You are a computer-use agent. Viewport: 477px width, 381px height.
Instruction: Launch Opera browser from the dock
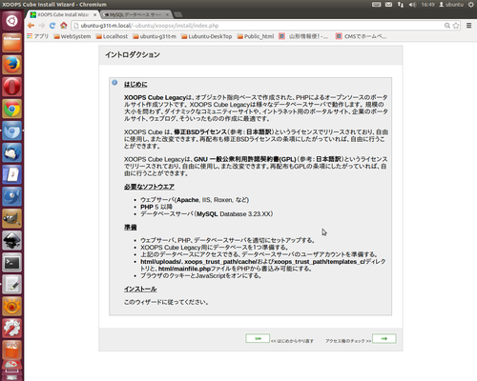pyautogui.click(x=11, y=87)
